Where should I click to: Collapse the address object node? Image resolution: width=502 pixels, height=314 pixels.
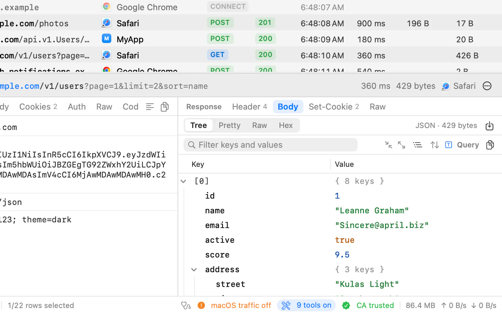click(194, 270)
